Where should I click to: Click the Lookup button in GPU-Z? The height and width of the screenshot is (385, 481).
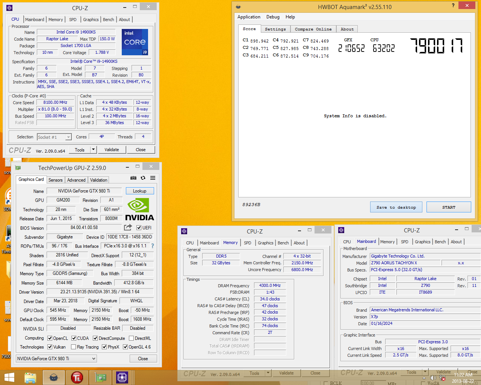pyautogui.click(x=140, y=191)
